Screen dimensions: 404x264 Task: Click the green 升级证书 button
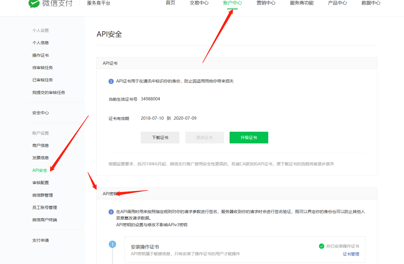[x=249, y=138]
